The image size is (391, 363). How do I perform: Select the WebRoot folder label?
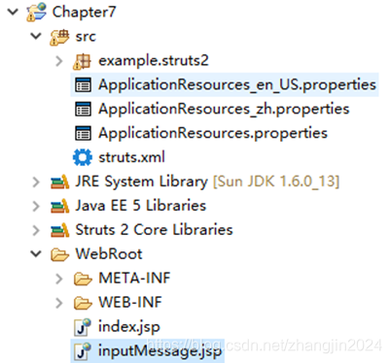(109, 254)
